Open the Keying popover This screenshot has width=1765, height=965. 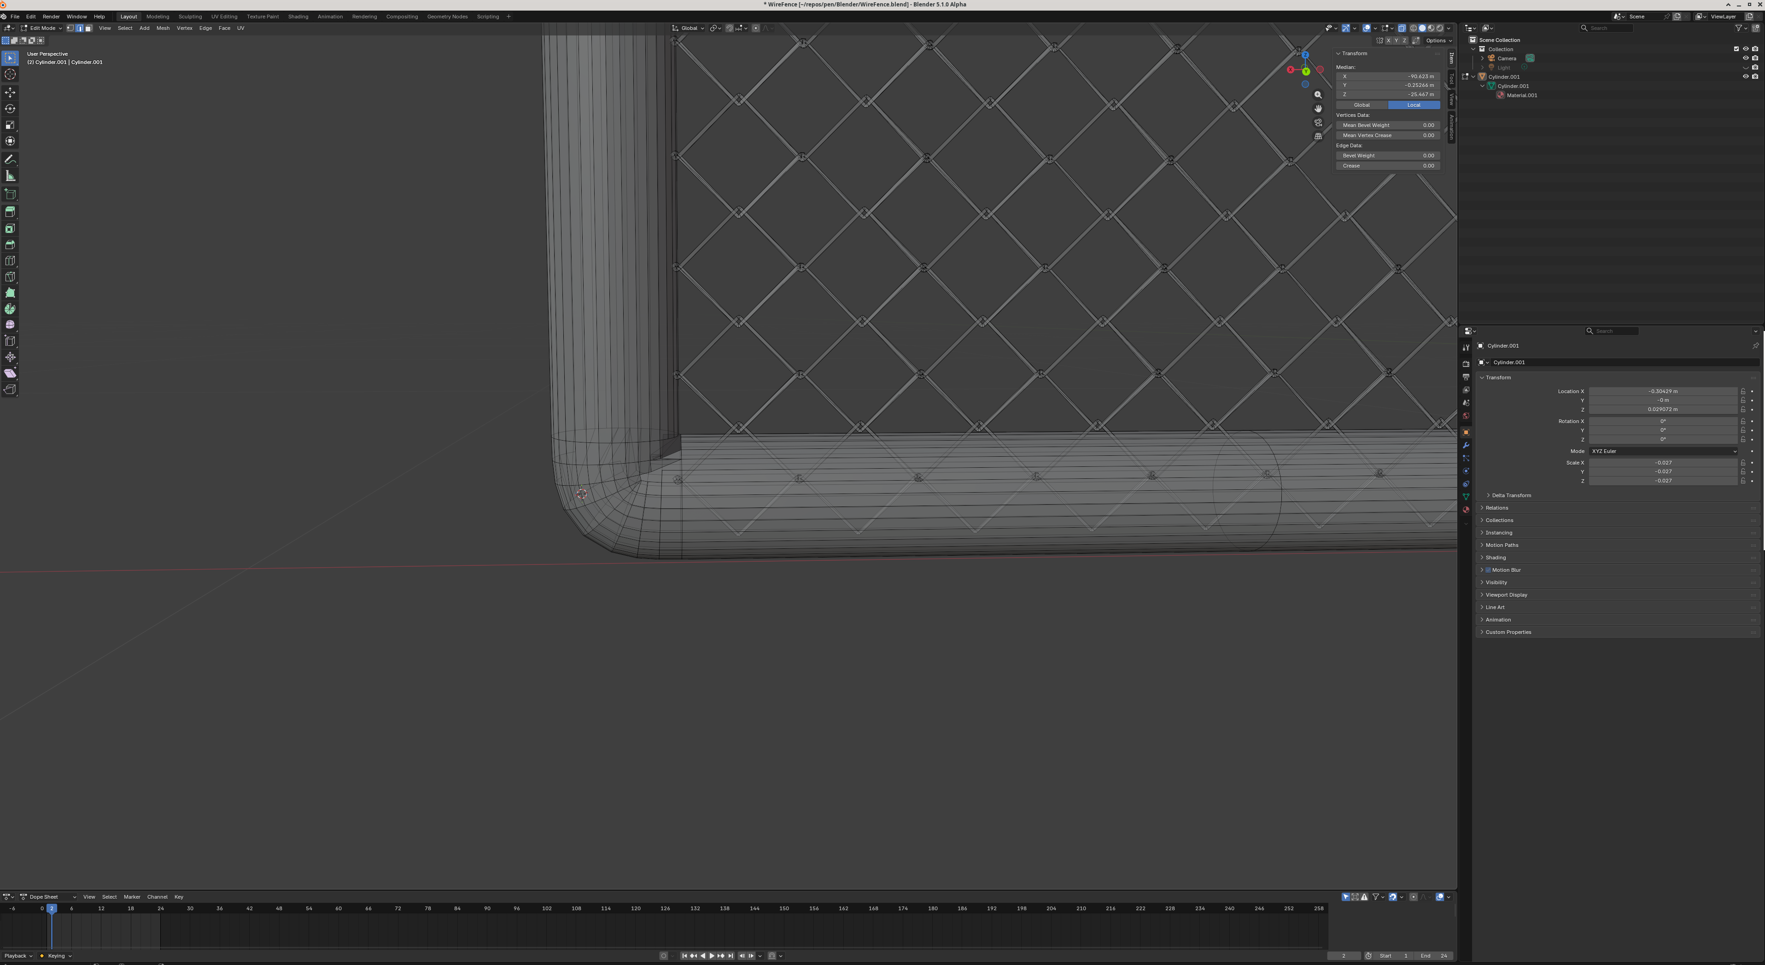(56, 955)
